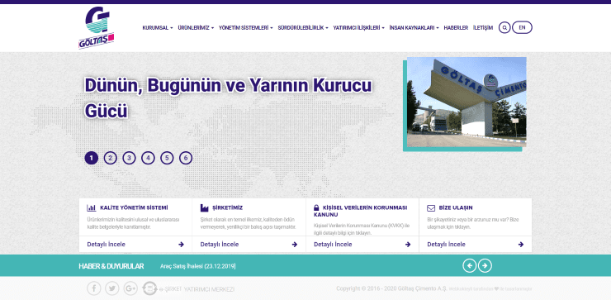The width and height of the screenshot is (611, 300).
Task: Expand the Yatırımcı İlişkileri dropdown menu
Action: pyautogui.click(x=358, y=28)
